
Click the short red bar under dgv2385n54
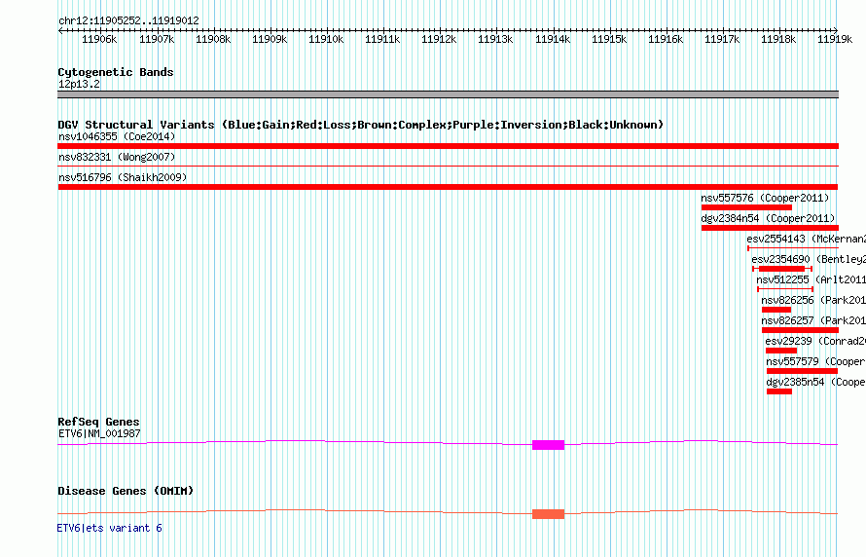pos(779,391)
